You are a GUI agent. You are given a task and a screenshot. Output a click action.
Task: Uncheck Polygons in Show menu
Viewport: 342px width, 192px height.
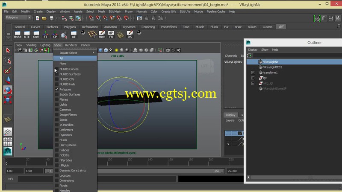57,89
